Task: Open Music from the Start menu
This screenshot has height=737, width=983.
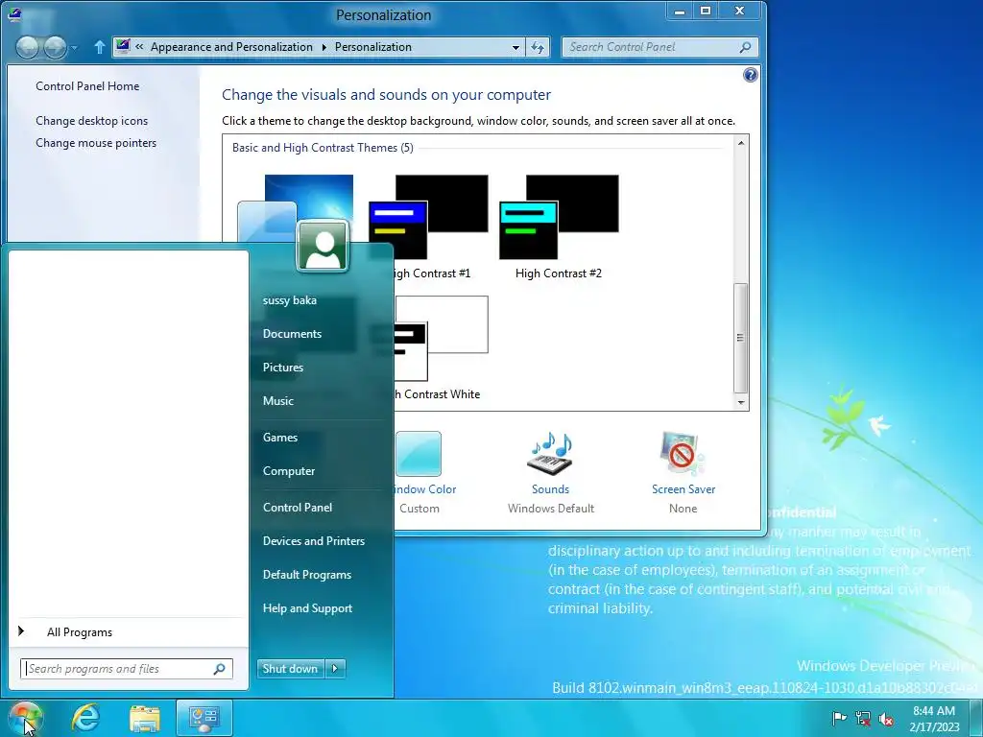Action: point(277,401)
